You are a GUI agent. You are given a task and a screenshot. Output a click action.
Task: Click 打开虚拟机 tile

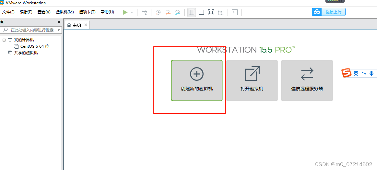tap(252, 80)
